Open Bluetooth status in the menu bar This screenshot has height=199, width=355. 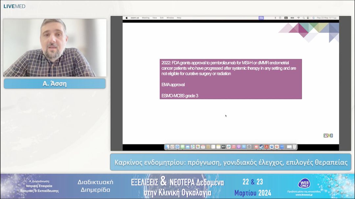tap(275, 18)
